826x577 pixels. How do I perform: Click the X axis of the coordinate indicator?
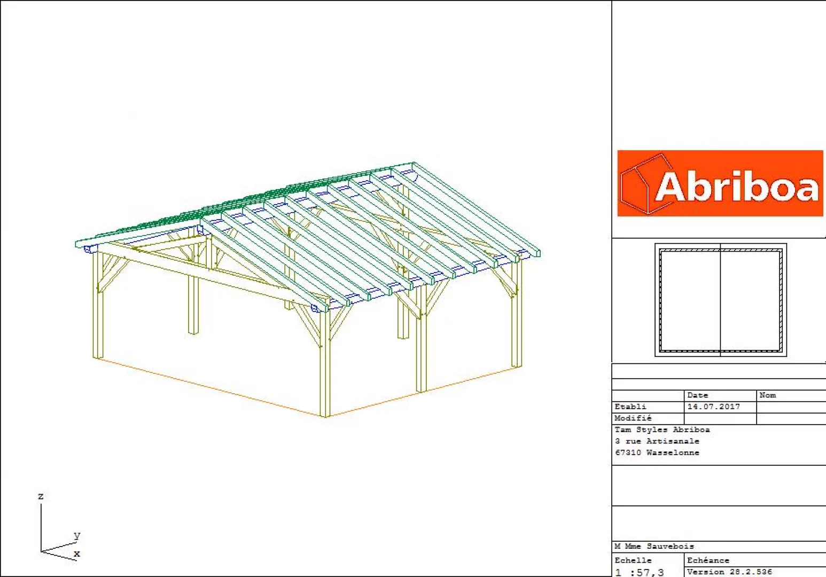pyautogui.click(x=76, y=555)
